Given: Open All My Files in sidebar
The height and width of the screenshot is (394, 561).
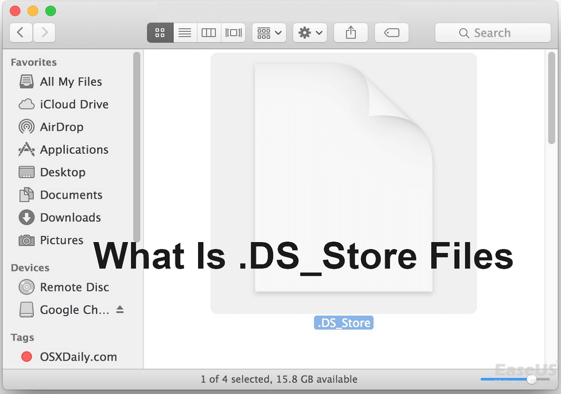Looking at the screenshot, I should tap(71, 82).
